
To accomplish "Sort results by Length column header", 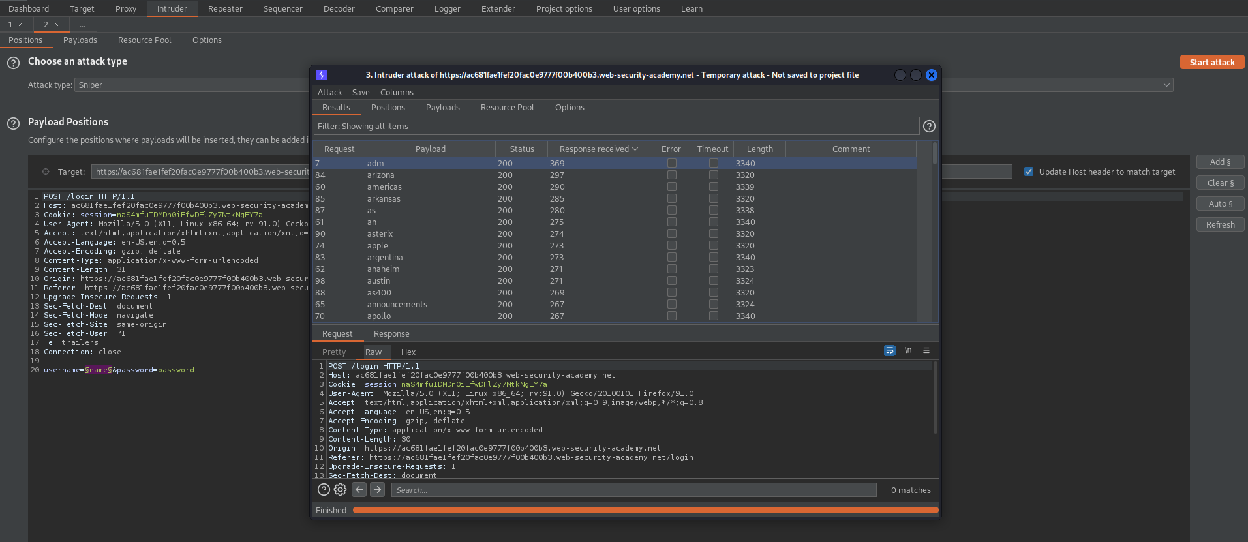I will click(760, 149).
